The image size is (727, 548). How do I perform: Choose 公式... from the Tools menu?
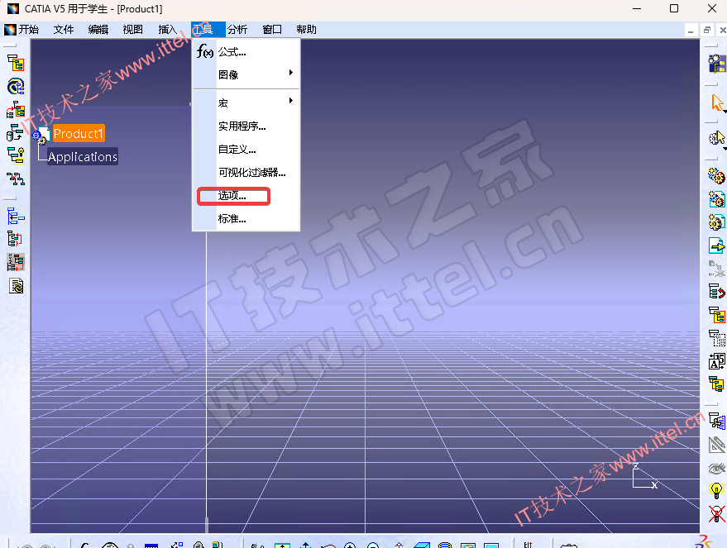(246, 51)
